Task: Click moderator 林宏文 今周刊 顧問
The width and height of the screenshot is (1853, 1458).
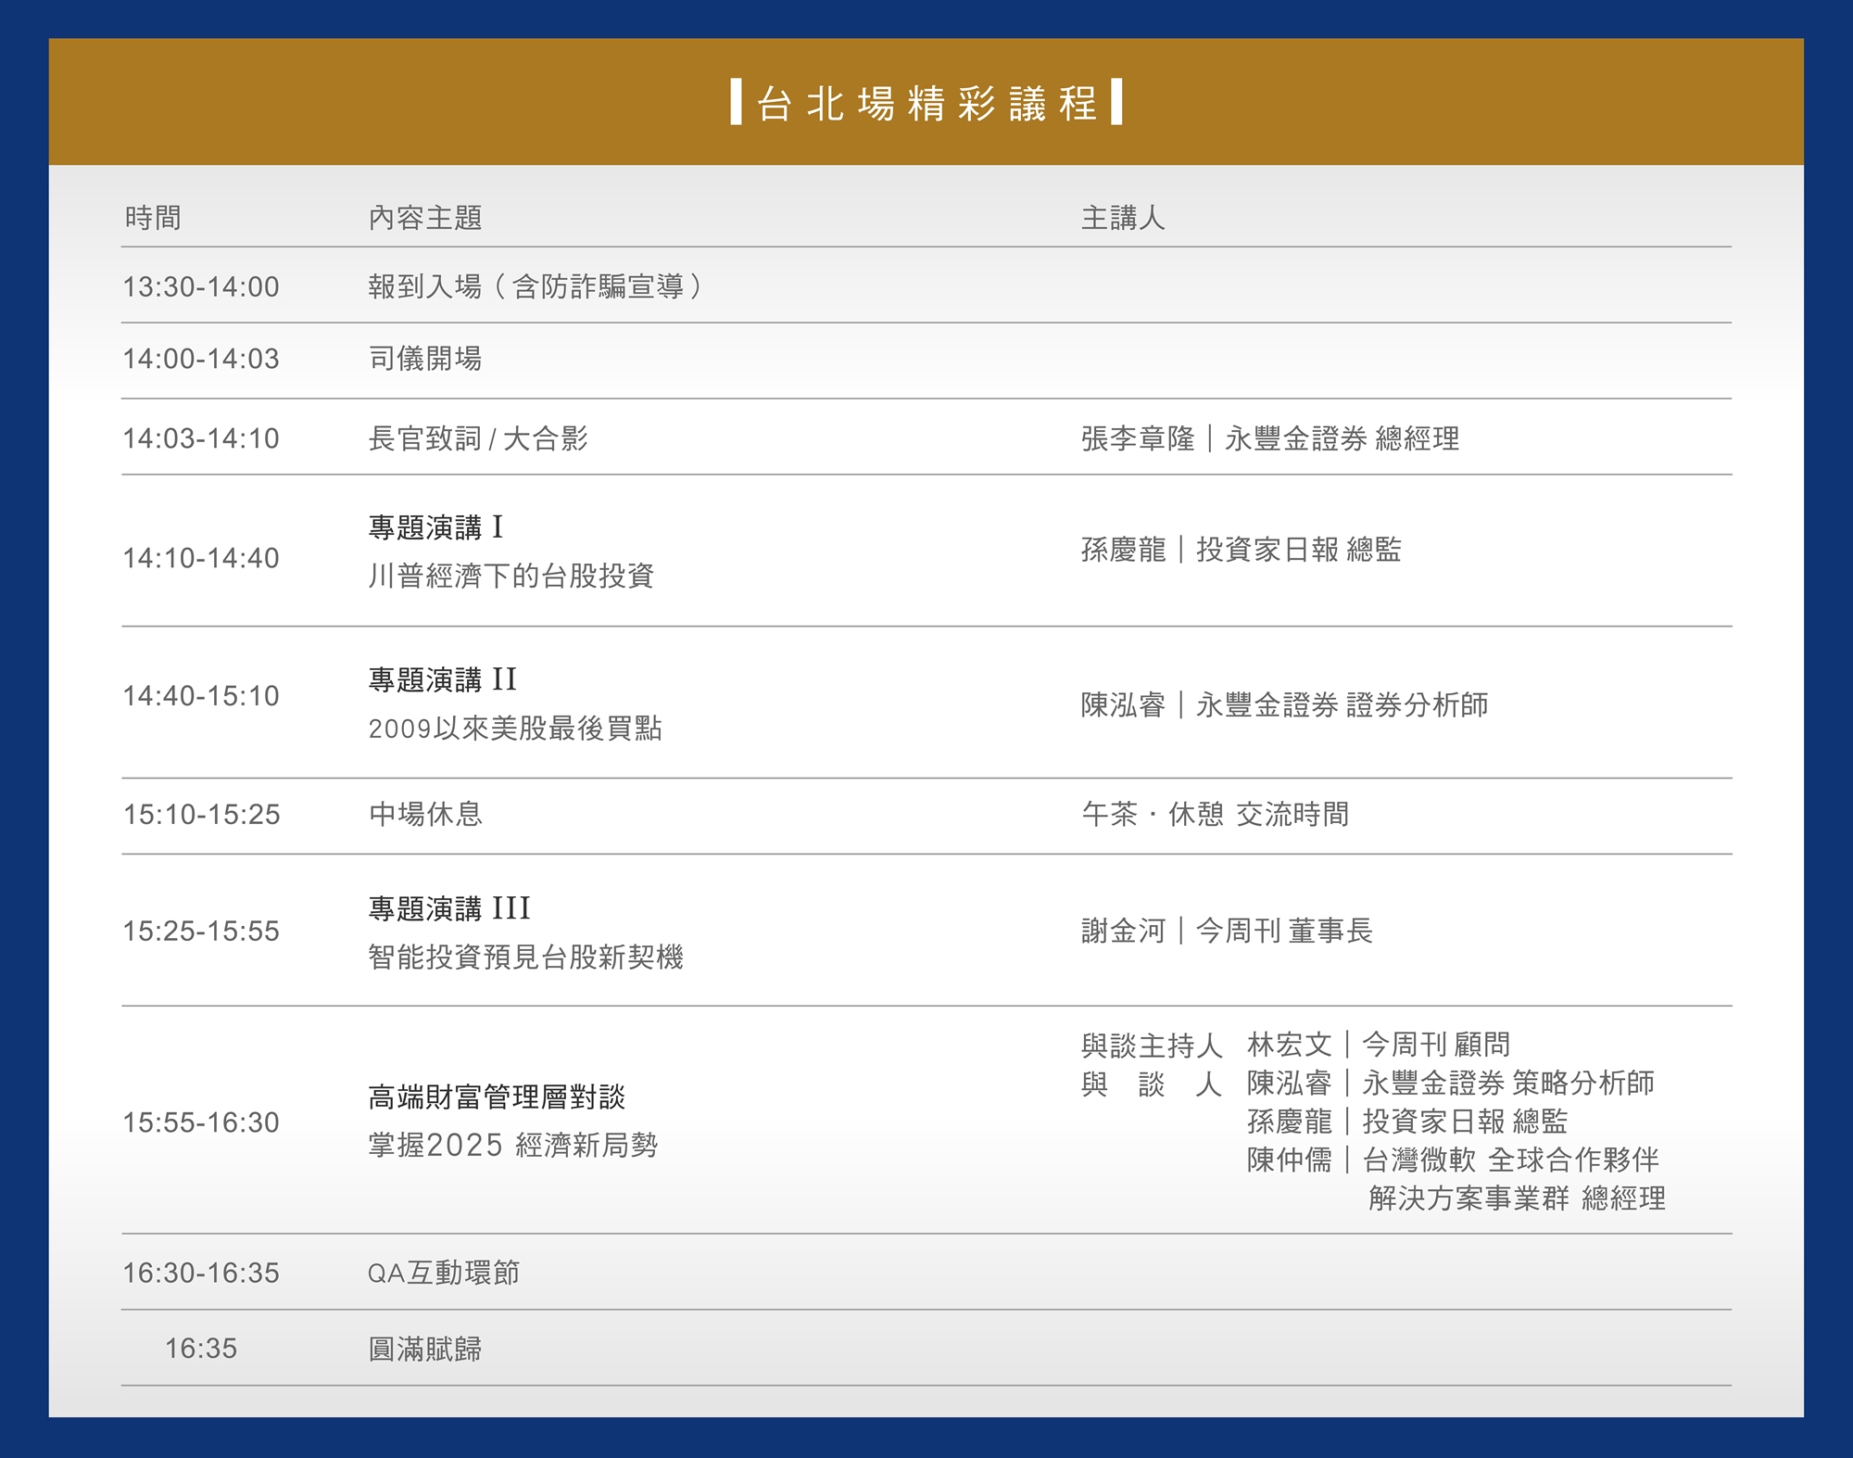Action: tap(1378, 1045)
